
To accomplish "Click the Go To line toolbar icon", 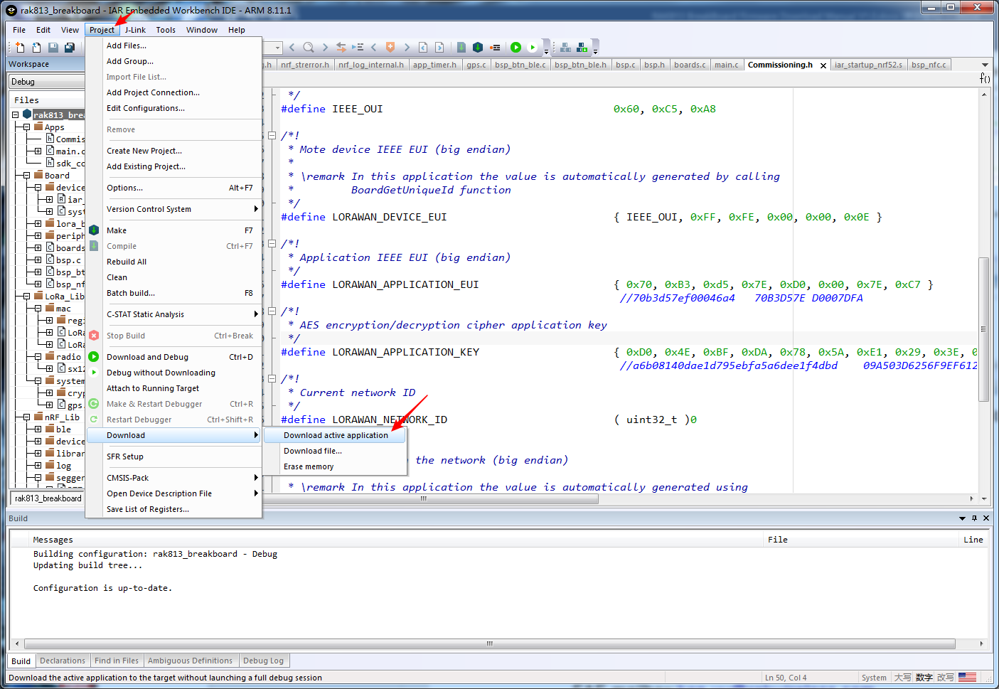I will [358, 48].
